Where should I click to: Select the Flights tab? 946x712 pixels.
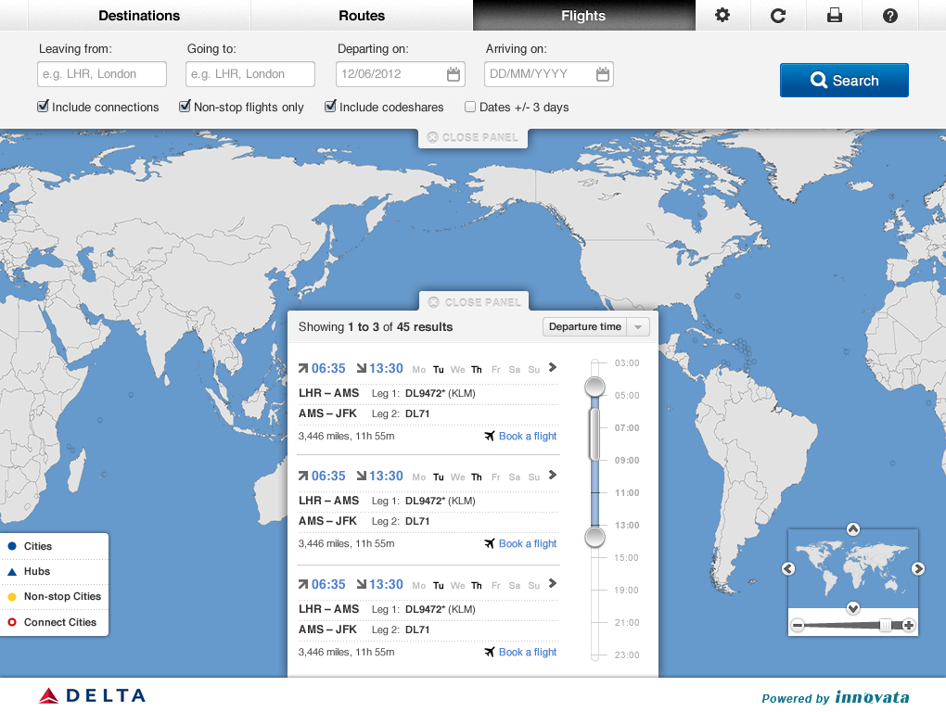point(583,15)
